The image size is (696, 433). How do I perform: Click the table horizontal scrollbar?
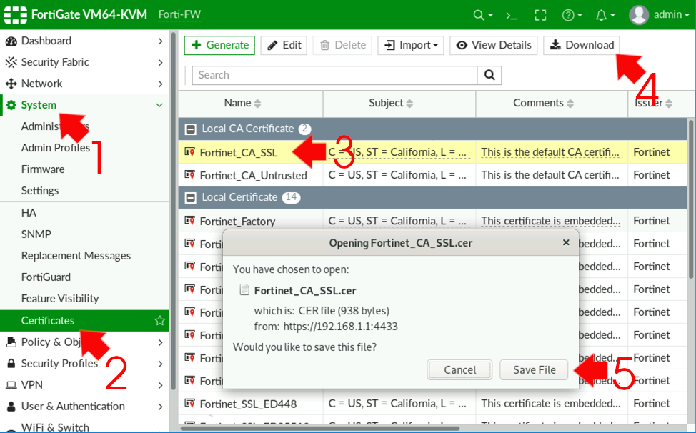click(319, 429)
